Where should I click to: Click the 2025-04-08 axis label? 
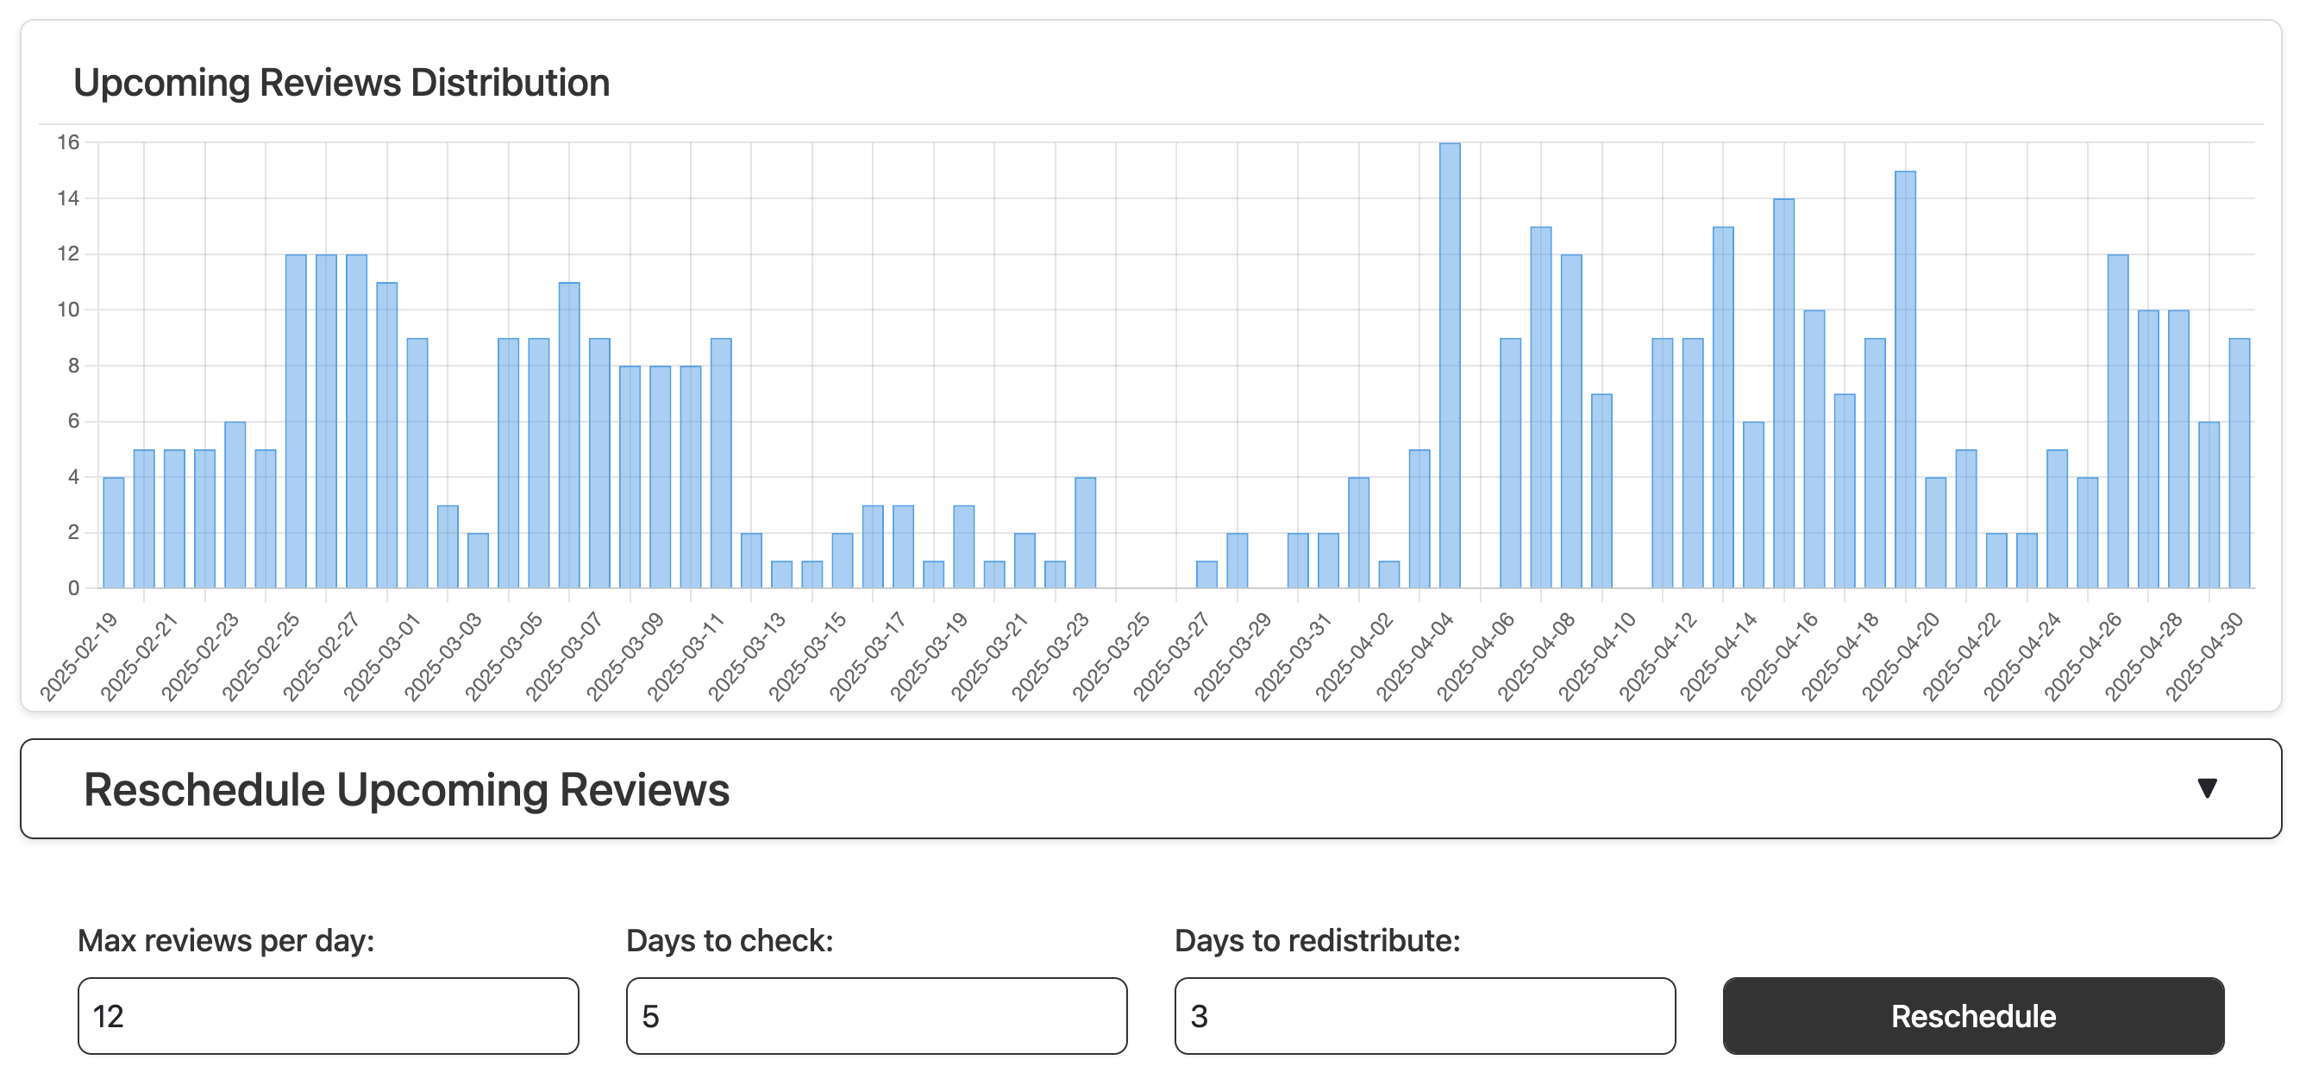(x=1536, y=657)
